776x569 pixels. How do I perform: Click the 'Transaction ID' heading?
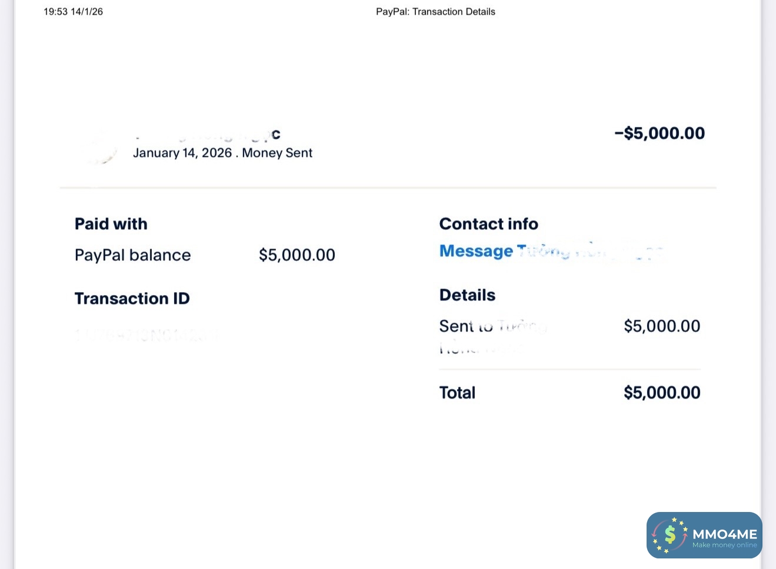[x=132, y=299]
